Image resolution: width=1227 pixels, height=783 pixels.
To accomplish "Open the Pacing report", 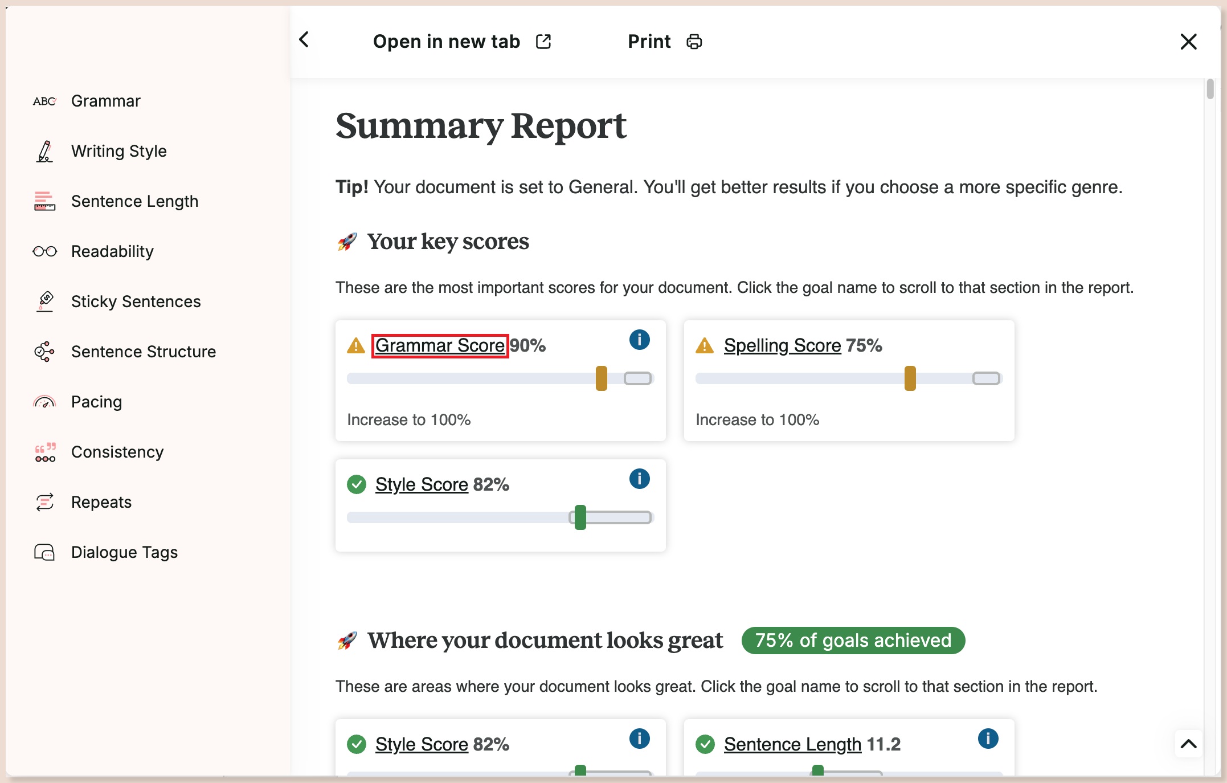I will (96, 402).
